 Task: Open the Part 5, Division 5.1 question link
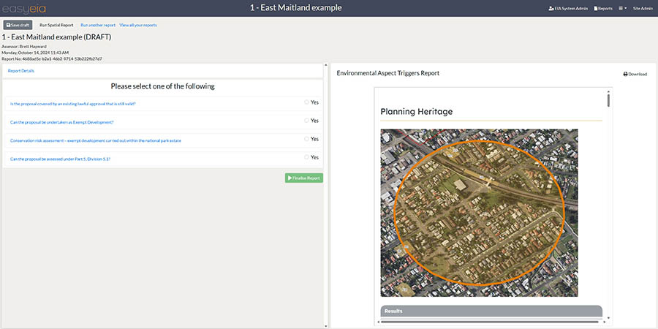61,159
